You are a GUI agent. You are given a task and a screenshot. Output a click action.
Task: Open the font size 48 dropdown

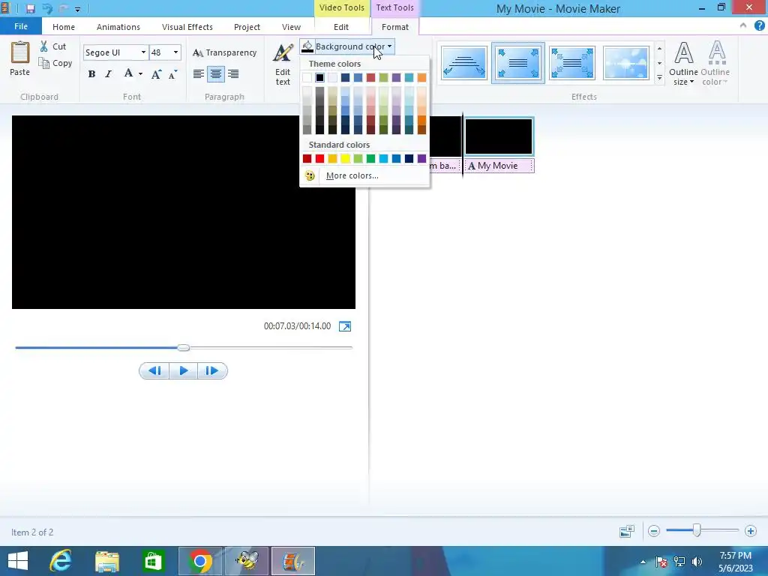pyautogui.click(x=175, y=52)
